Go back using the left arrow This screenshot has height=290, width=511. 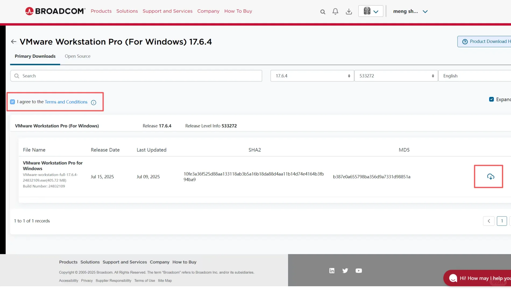pos(14,42)
